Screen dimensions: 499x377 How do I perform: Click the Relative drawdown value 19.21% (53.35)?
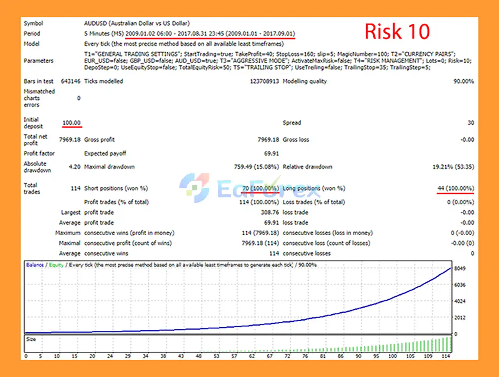453,167
